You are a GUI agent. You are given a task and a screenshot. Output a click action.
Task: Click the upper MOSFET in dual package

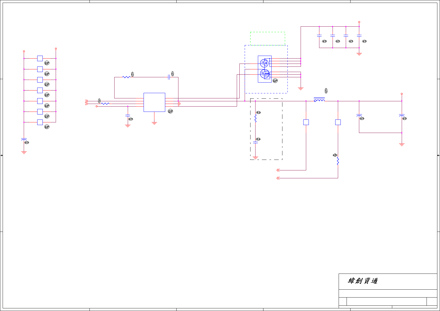[x=264, y=63]
